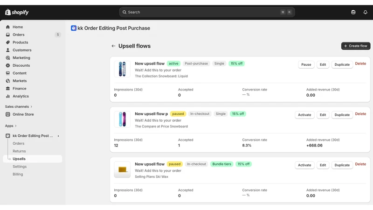Screen dimensions: 373x210
Task: Open the Returns sub-item
Action: (x=19, y=151)
